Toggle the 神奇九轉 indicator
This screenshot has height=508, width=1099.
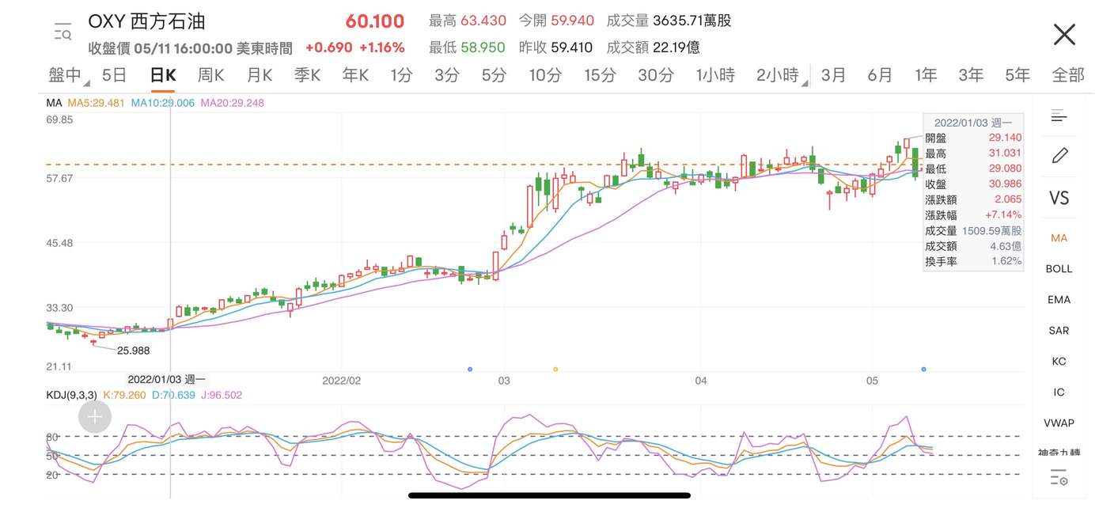[x=1059, y=453]
